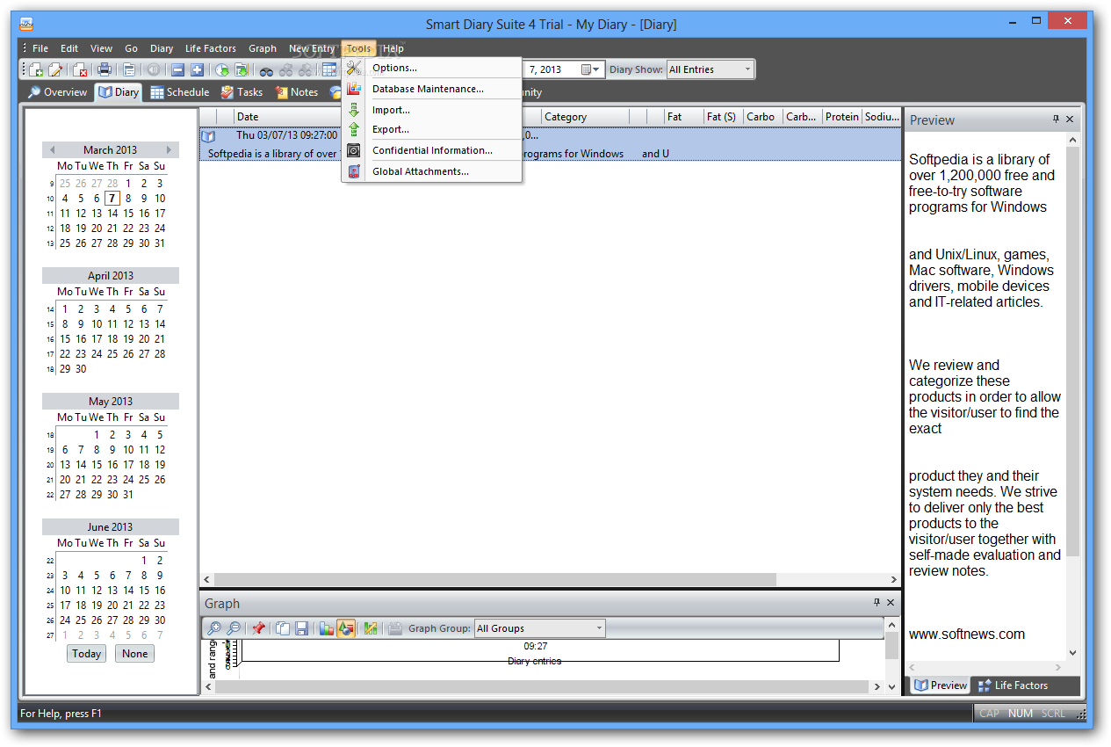
Task: Switch to the Overview tab
Action: click(57, 92)
